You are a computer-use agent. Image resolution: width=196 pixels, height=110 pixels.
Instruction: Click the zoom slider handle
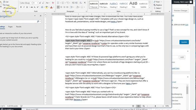pyautogui.click(x=155, y=106)
